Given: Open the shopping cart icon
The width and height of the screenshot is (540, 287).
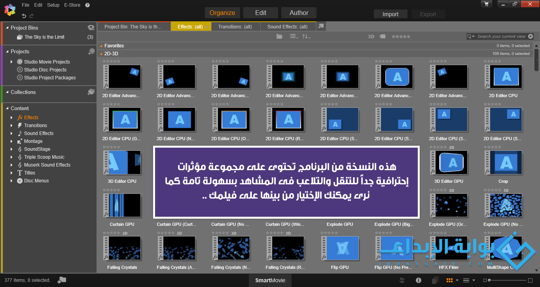Looking at the screenshot, I should click(x=486, y=4).
